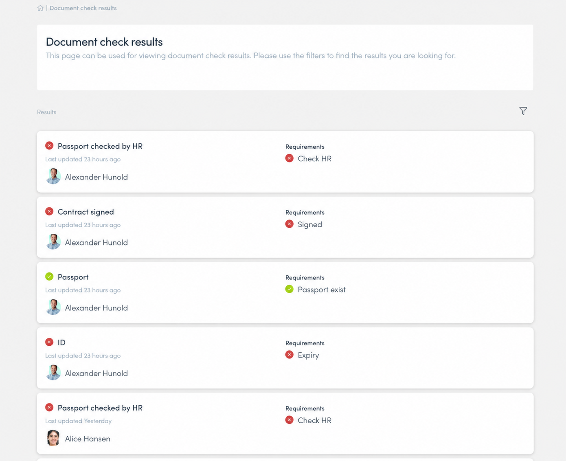
Task: Click red status icon next to Signed requirement
Action: [290, 224]
